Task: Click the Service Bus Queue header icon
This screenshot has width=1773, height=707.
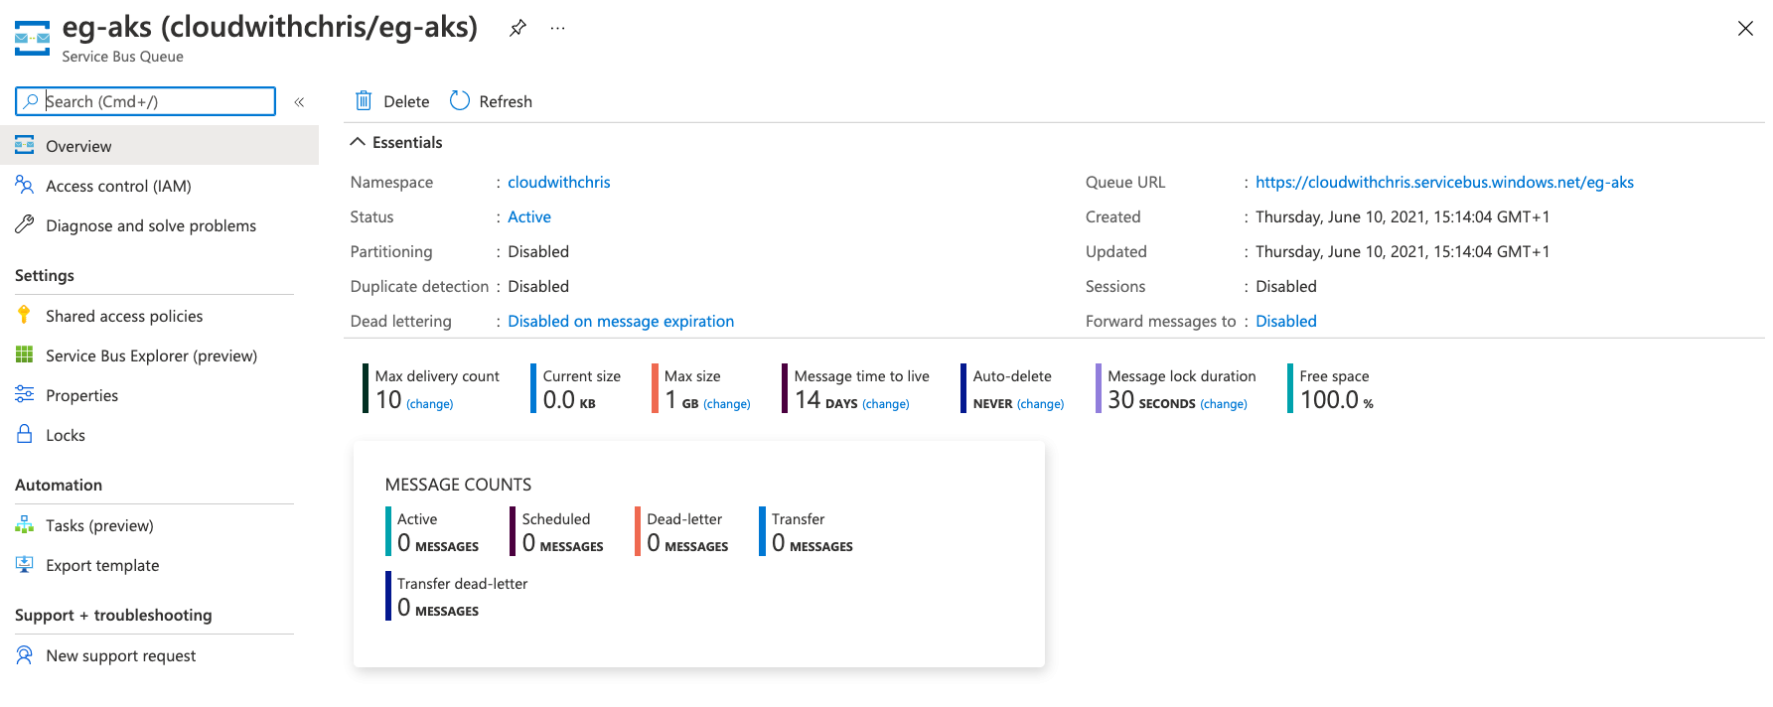Action: coord(32,38)
